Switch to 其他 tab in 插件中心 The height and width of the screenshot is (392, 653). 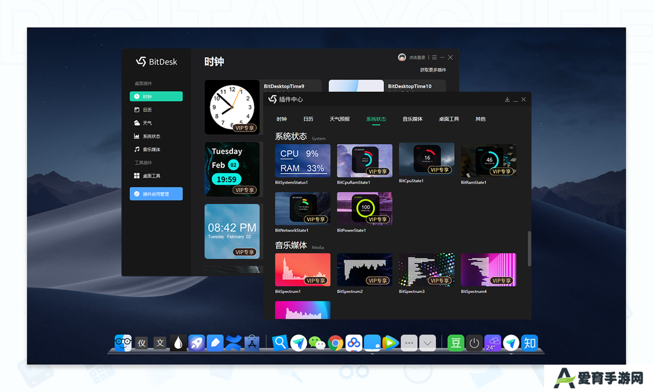[x=480, y=119]
